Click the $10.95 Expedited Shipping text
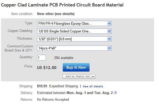159x104 pixels. (57, 86)
